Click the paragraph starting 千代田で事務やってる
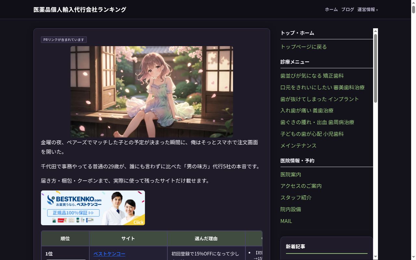This screenshot has height=260, width=416. [151, 166]
